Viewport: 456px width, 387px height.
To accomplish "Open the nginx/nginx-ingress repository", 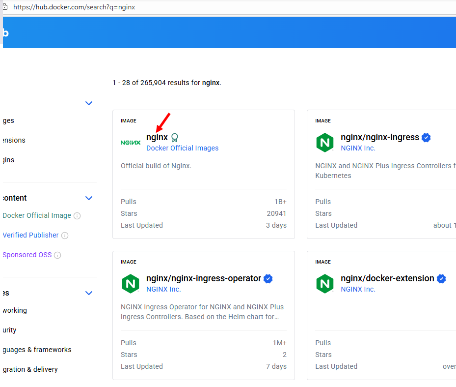I will [x=380, y=137].
